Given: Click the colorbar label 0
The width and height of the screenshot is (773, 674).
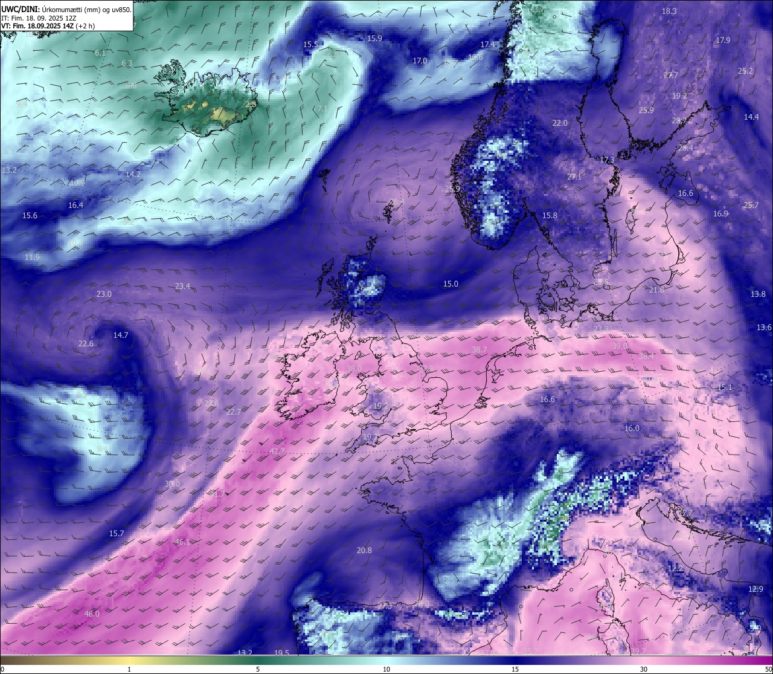Looking at the screenshot, I should (x=2, y=669).
